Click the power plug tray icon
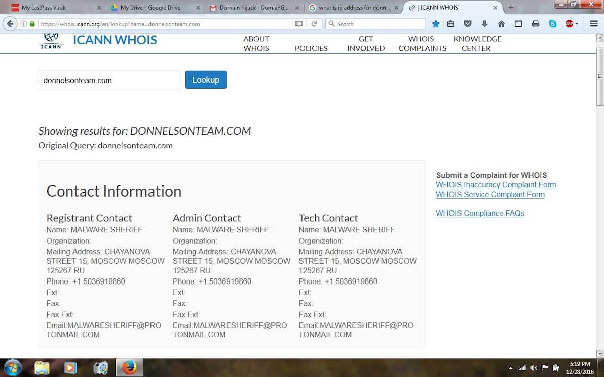The width and height of the screenshot is (604, 377). (x=556, y=368)
